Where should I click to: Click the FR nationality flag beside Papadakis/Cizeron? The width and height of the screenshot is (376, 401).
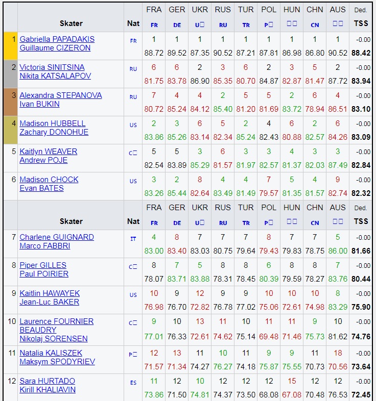[133, 41]
